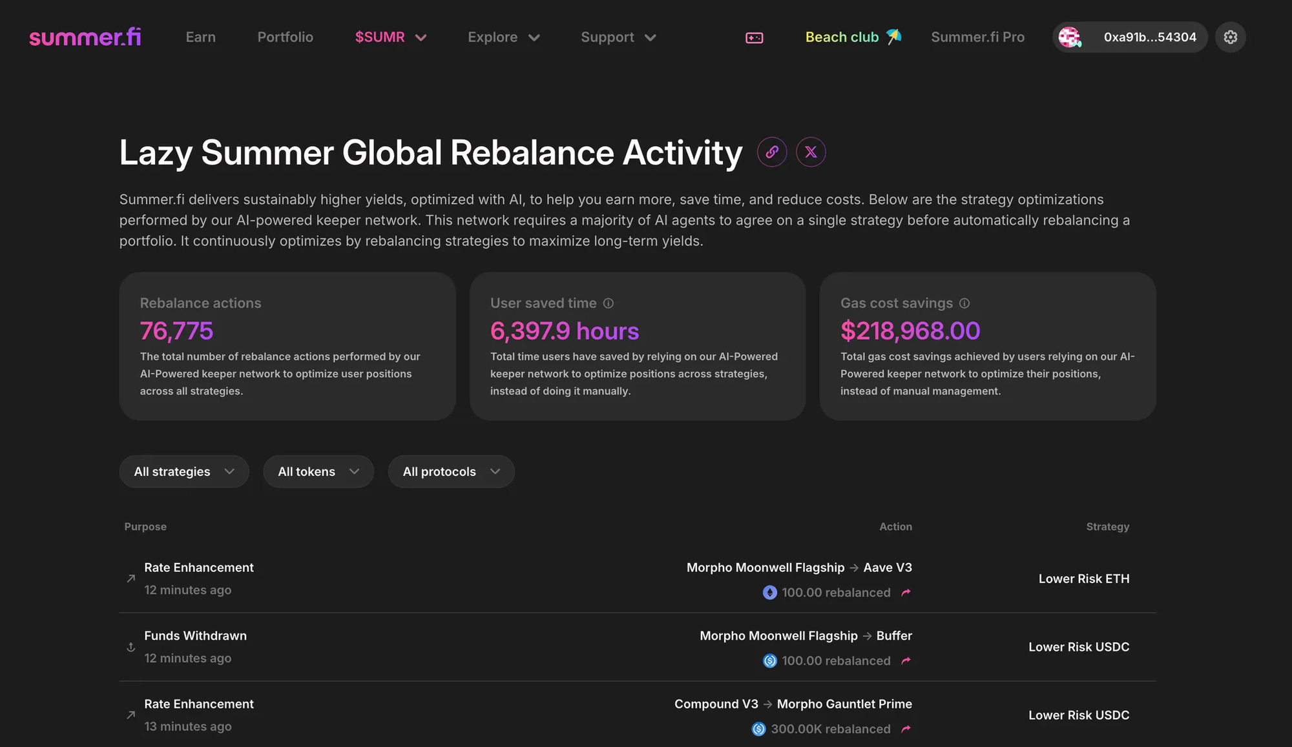Image resolution: width=1292 pixels, height=747 pixels.
Task: Click the copy link icon beside title
Action: [772, 152]
